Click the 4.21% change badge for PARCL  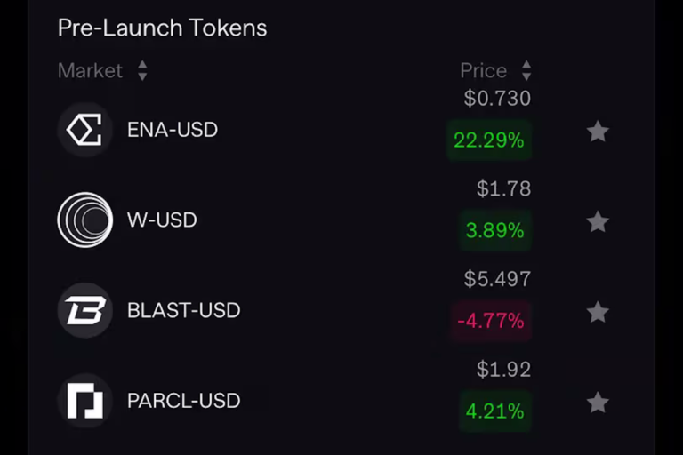[x=495, y=411]
